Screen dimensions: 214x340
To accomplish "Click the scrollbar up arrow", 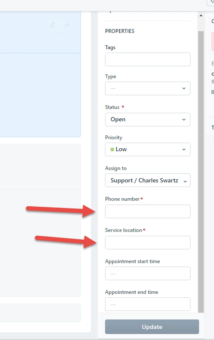I will 201,15.
